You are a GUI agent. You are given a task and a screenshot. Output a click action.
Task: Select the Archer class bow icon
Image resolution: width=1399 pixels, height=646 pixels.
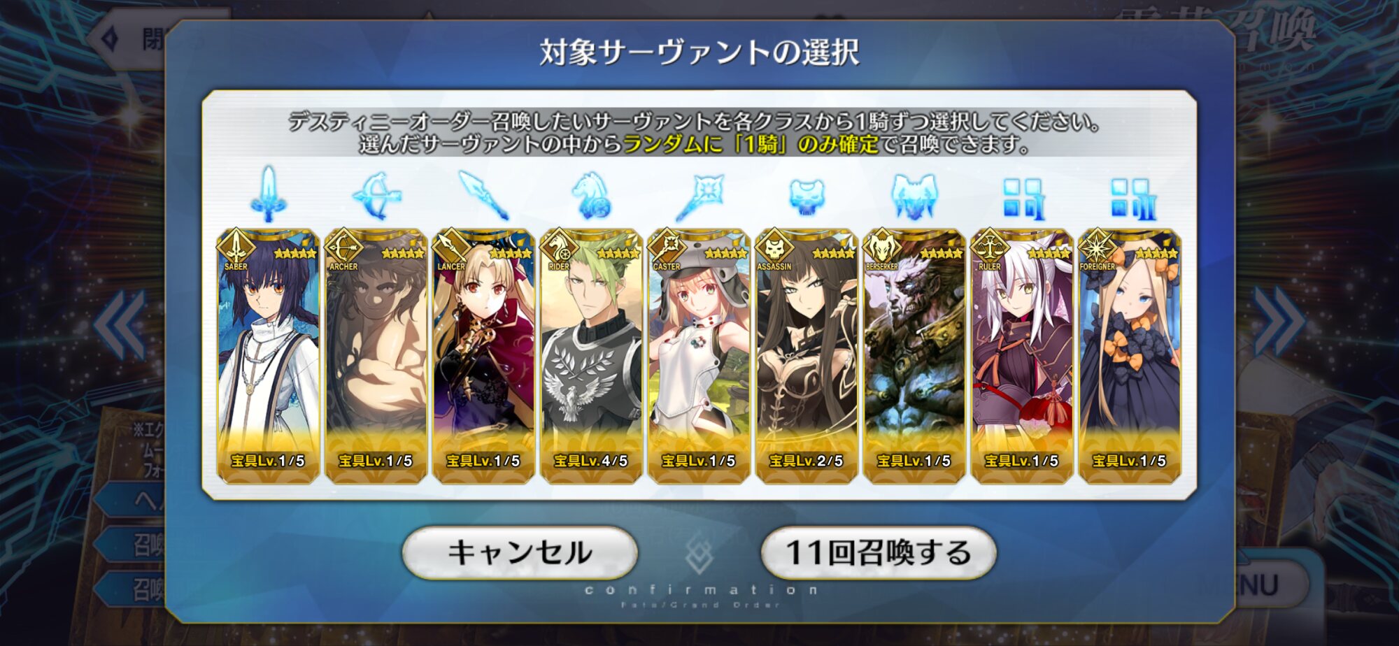[x=376, y=195]
